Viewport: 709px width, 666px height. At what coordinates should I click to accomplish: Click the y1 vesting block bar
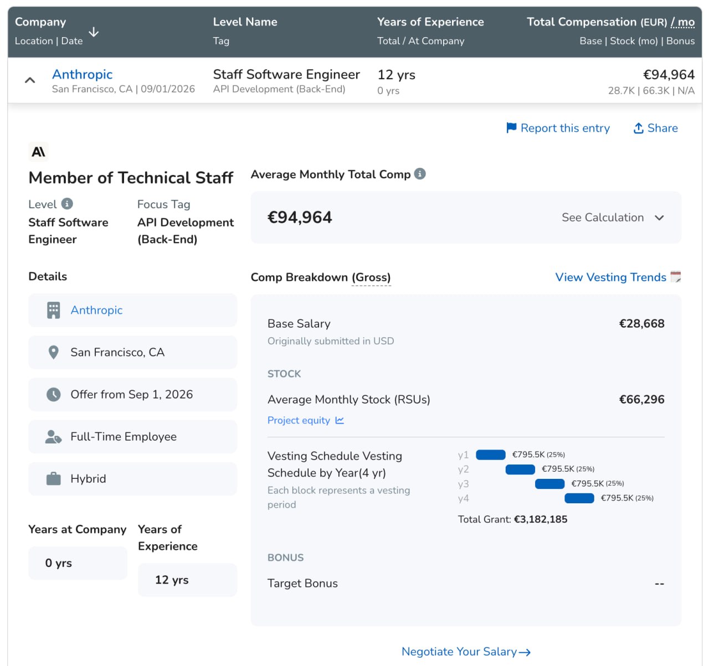[491, 455]
